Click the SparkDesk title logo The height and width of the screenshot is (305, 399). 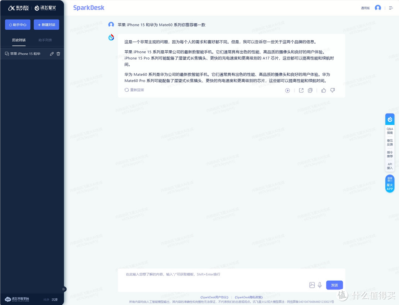[x=89, y=8]
